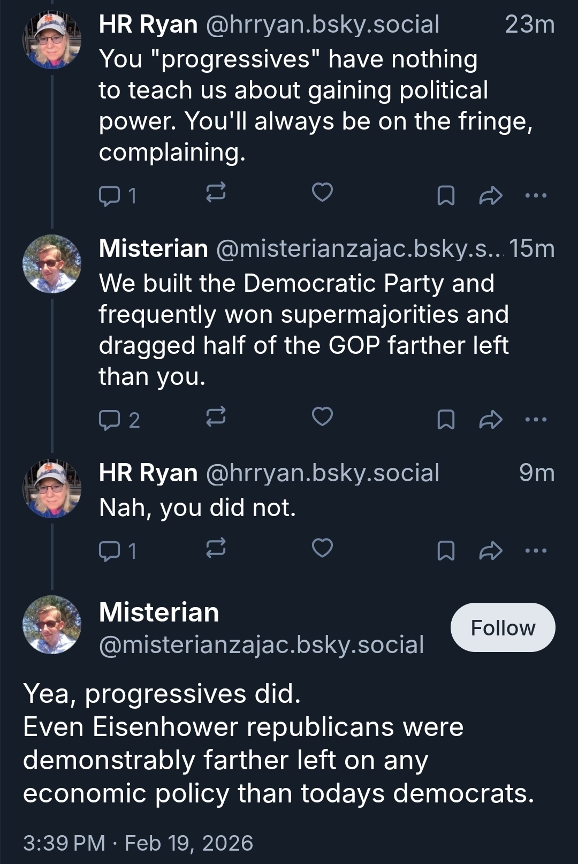Like HR Ryan's "progressives" post
Viewport: 578px width, 864px height.
click(x=322, y=193)
